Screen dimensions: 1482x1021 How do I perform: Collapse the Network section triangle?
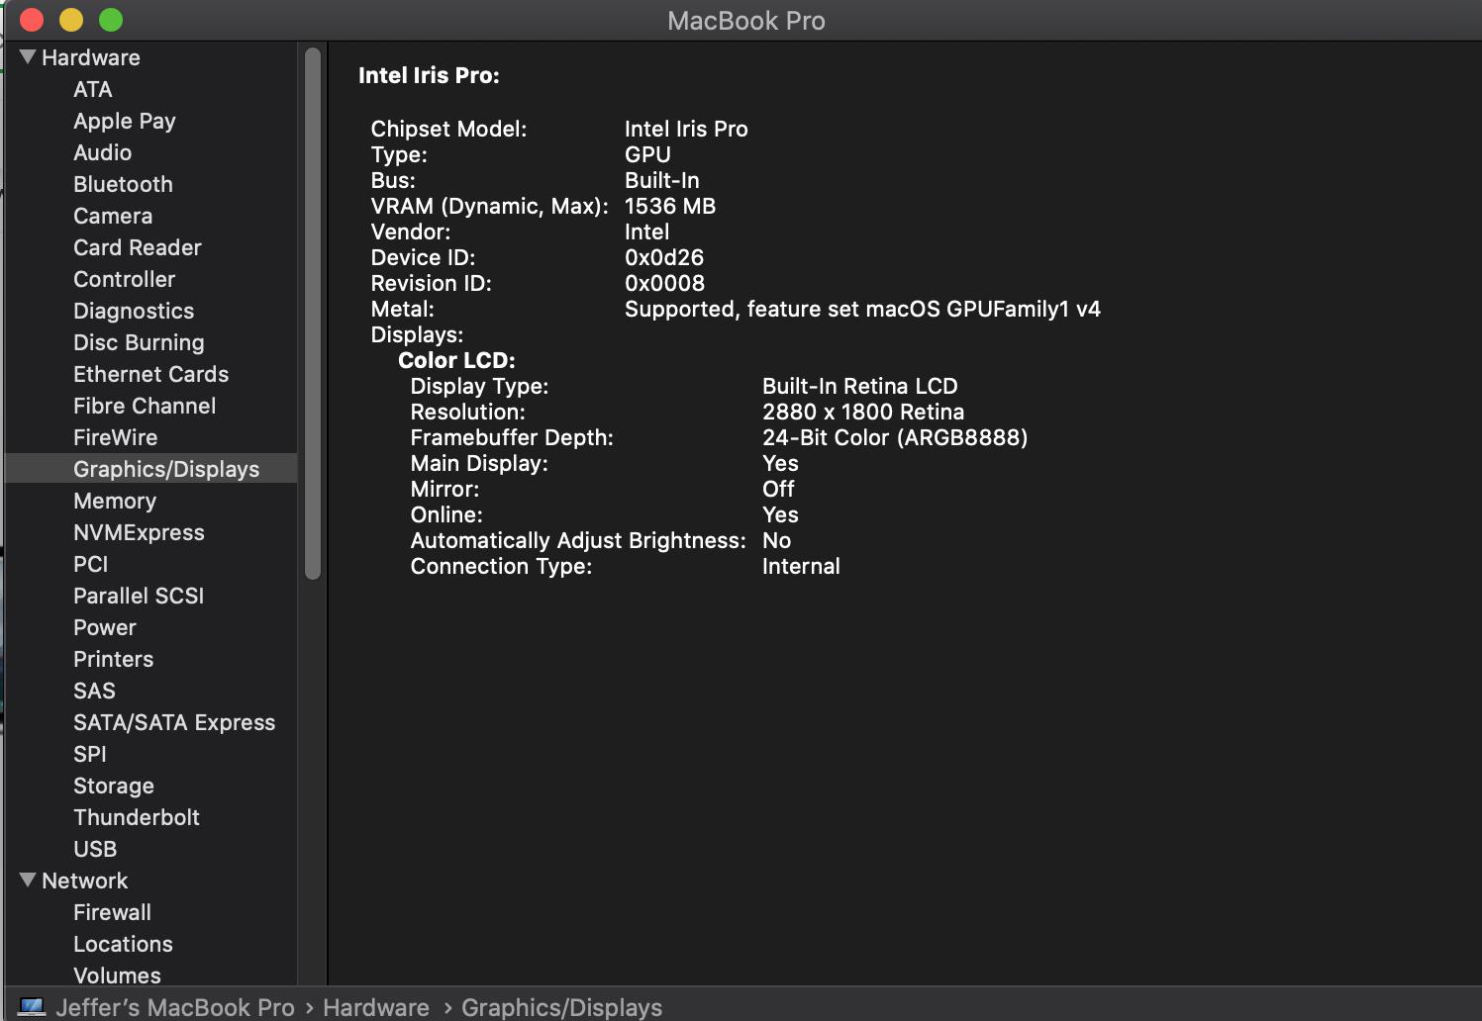point(28,880)
